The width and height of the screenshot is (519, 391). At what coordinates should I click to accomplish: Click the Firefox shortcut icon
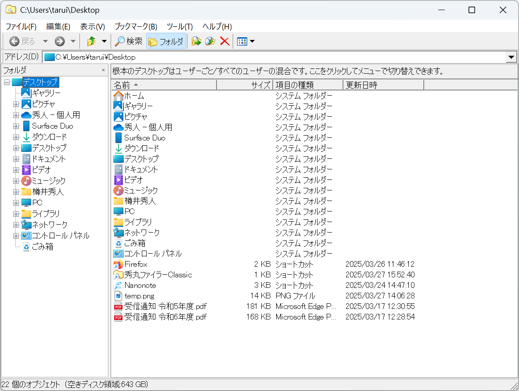pyautogui.click(x=118, y=264)
